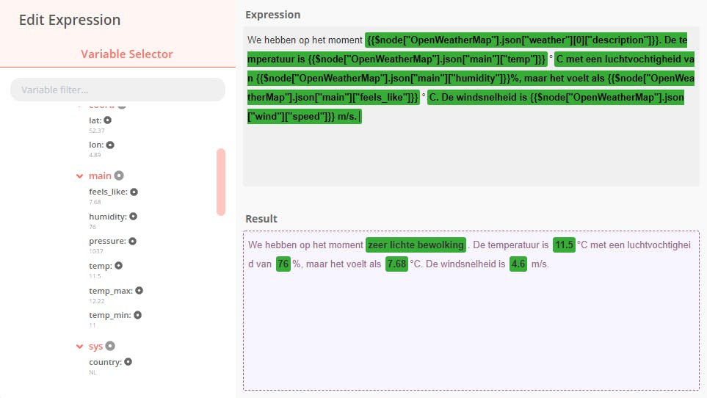This screenshot has height=398, width=707.
Task: Click the 7.68 resolved value in Result
Action: 396,264
